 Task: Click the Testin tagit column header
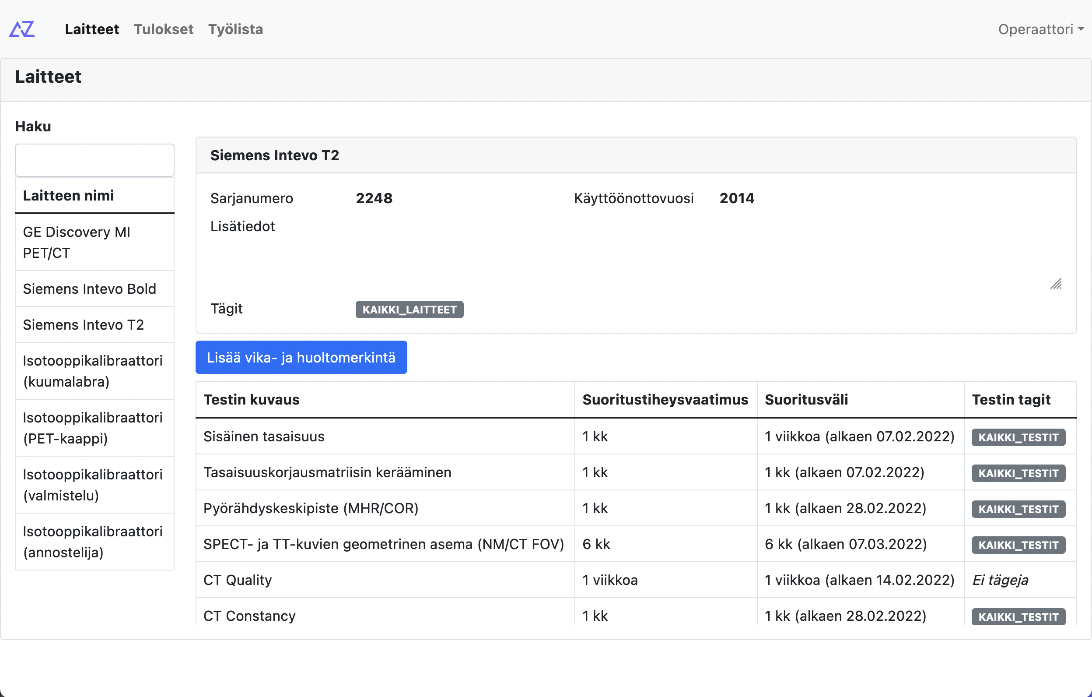click(1020, 399)
